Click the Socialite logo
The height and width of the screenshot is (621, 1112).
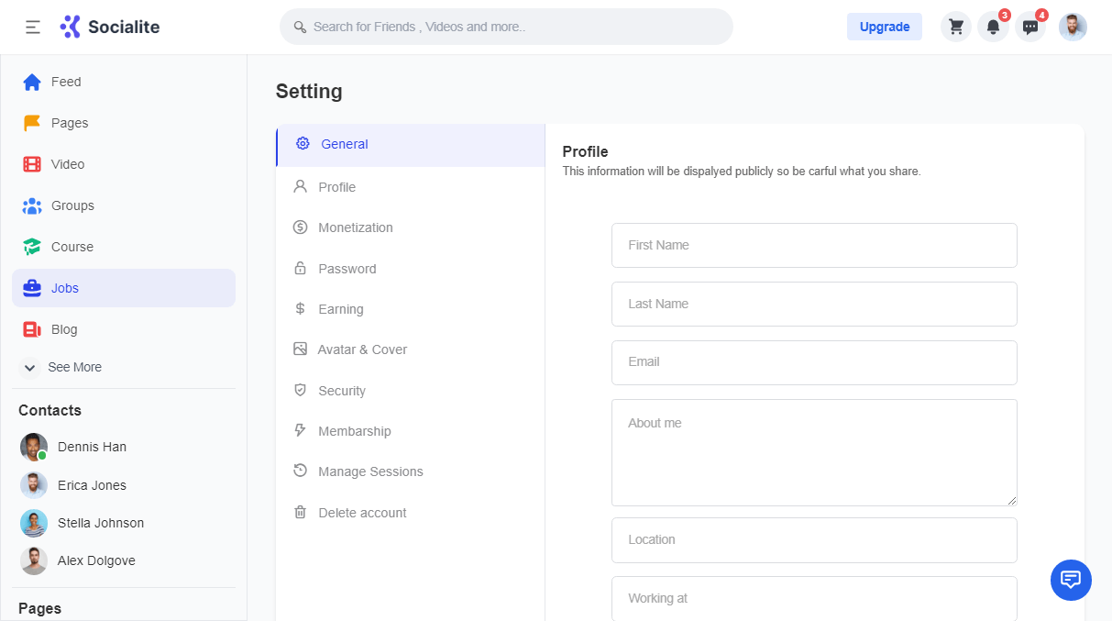coord(110,27)
